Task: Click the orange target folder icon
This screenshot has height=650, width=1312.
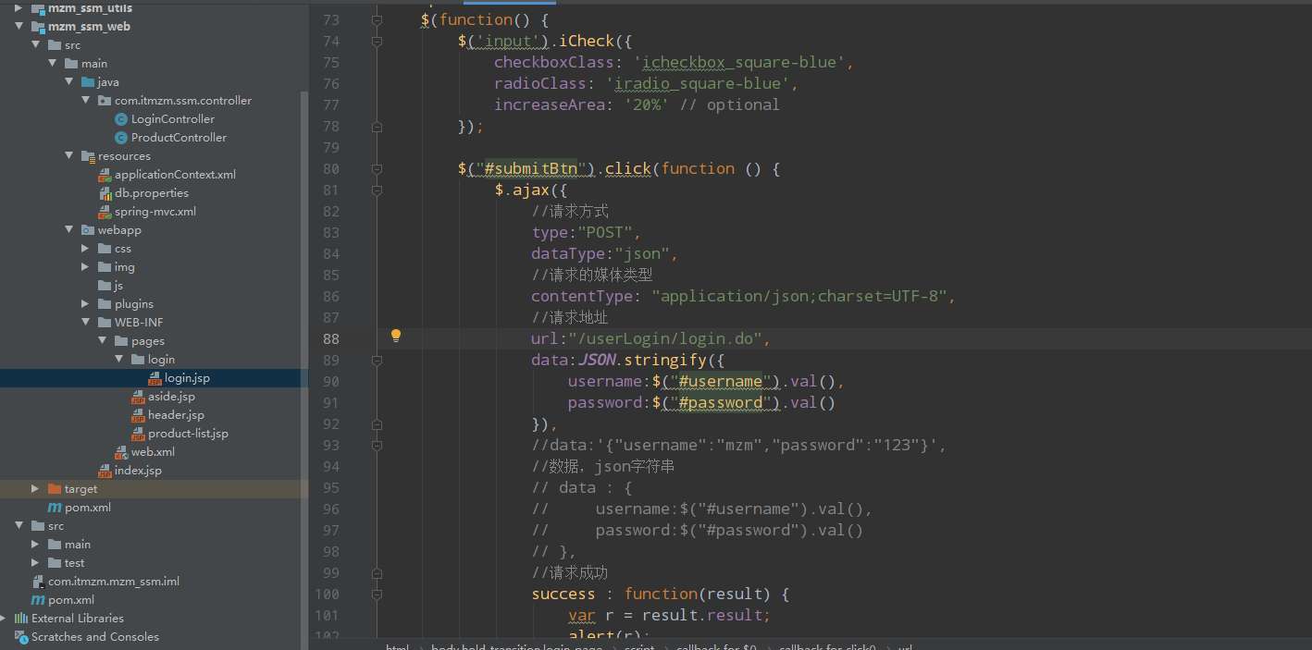Action: point(55,489)
